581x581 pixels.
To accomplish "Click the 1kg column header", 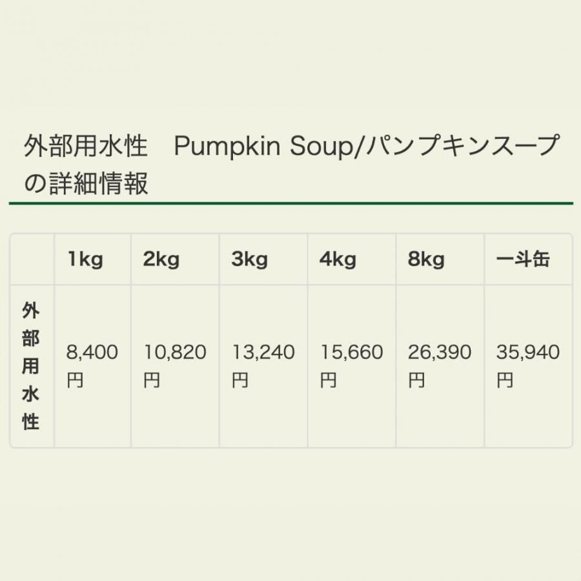I will click(92, 259).
